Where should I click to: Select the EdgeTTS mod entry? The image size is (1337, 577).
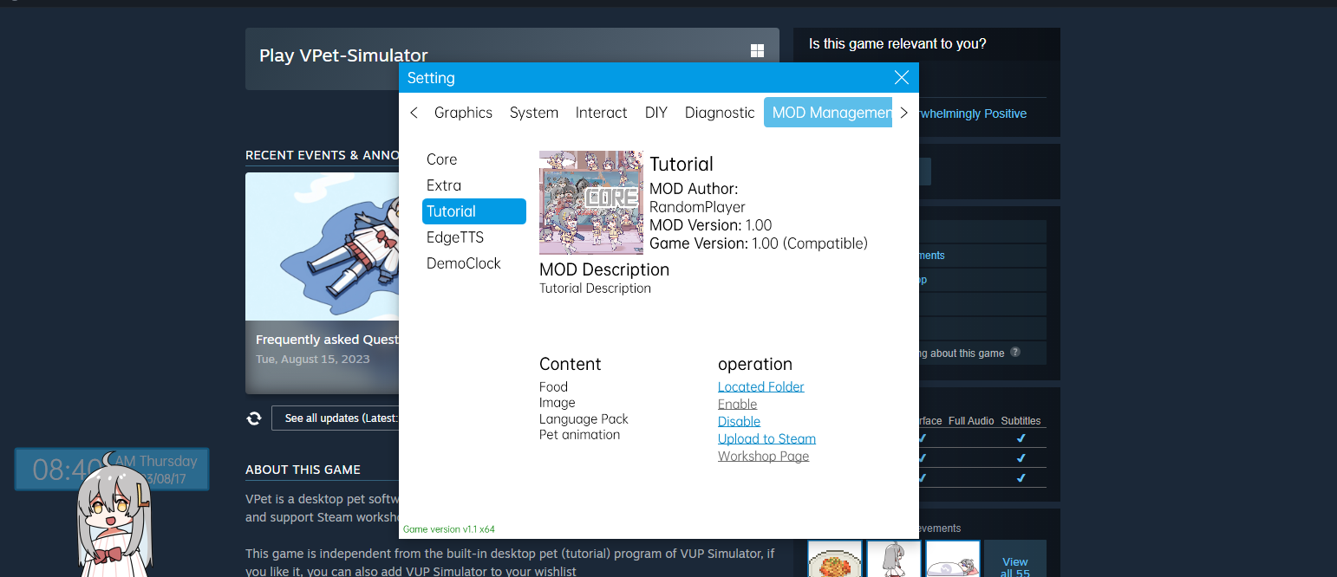click(x=474, y=237)
